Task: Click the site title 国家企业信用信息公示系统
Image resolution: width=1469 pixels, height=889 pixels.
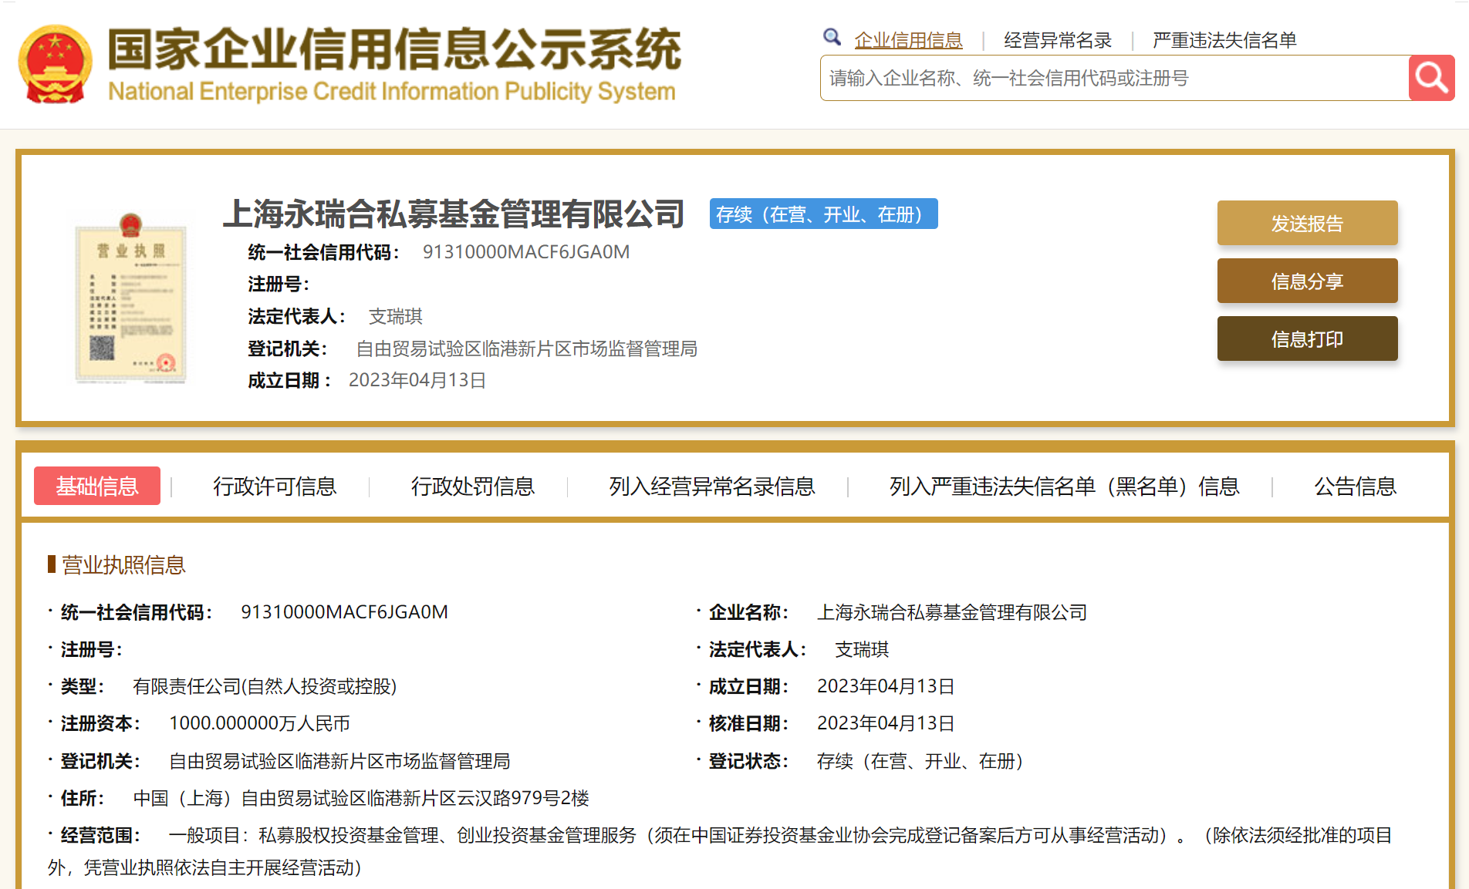Action: click(394, 49)
